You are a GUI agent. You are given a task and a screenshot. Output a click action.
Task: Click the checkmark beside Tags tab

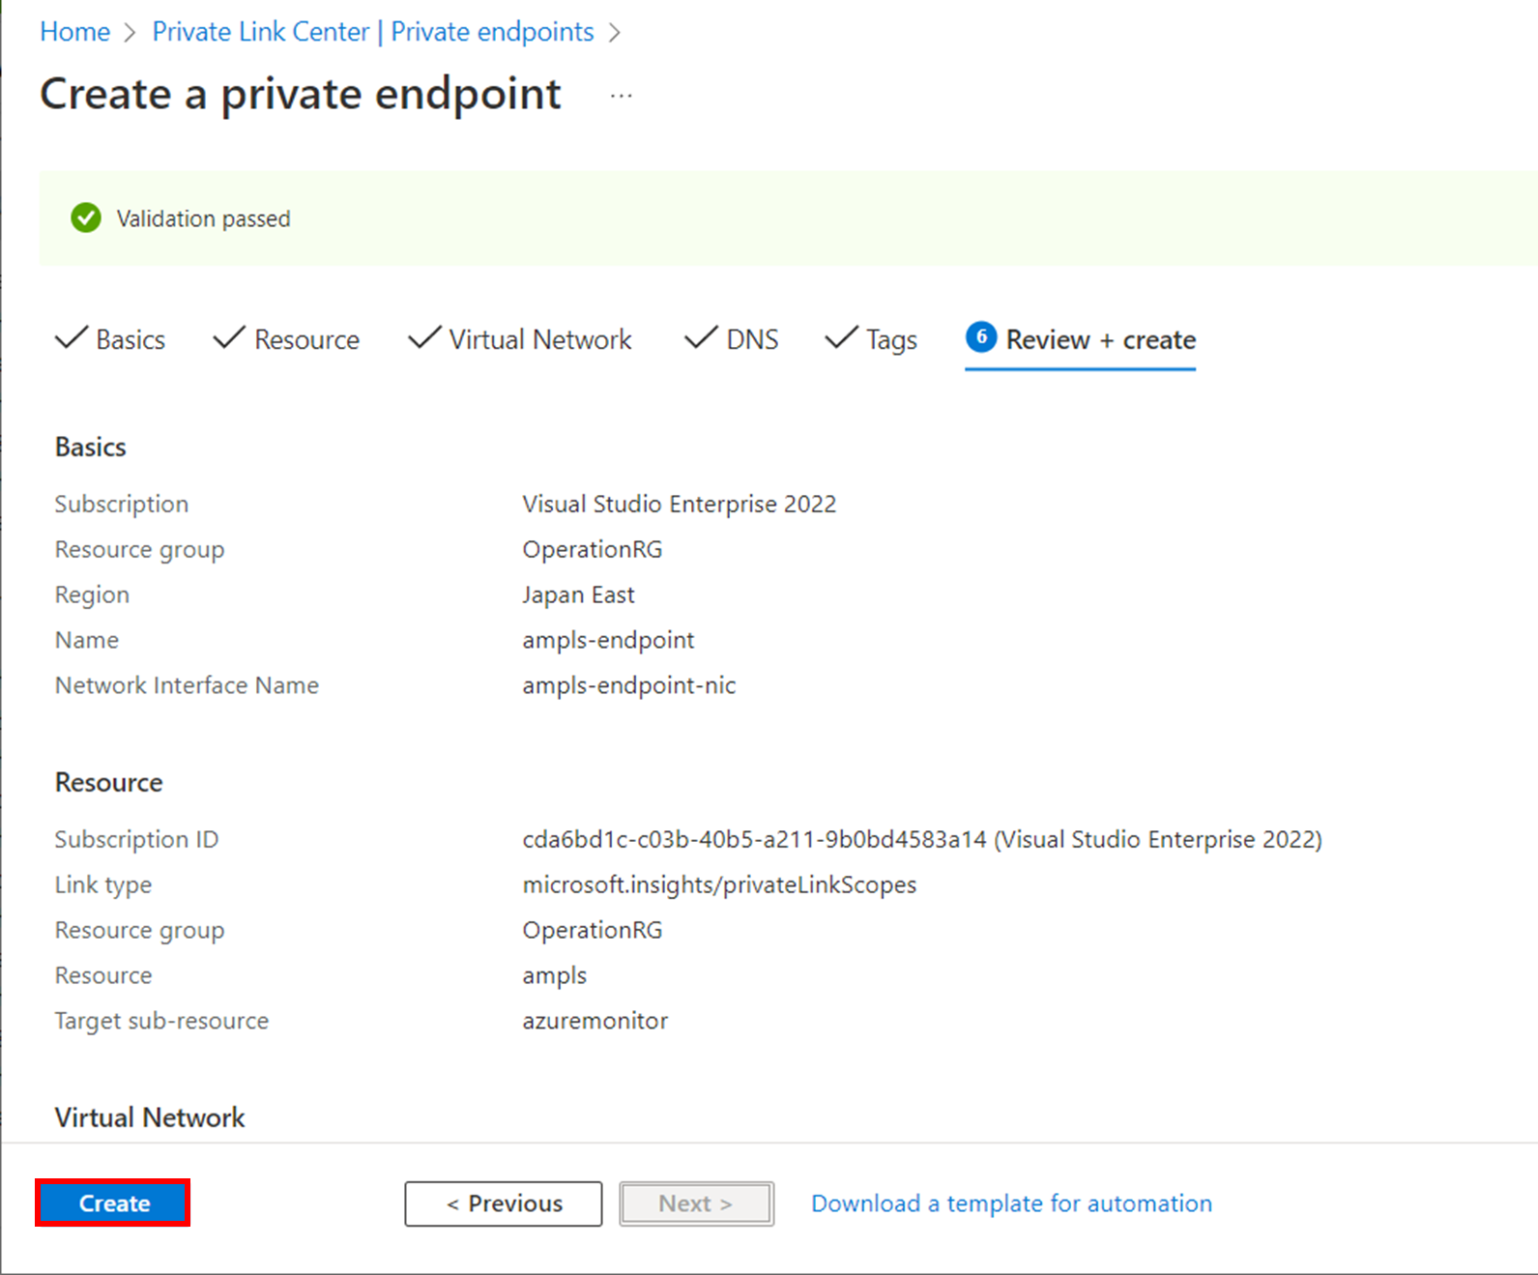point(841,338)
